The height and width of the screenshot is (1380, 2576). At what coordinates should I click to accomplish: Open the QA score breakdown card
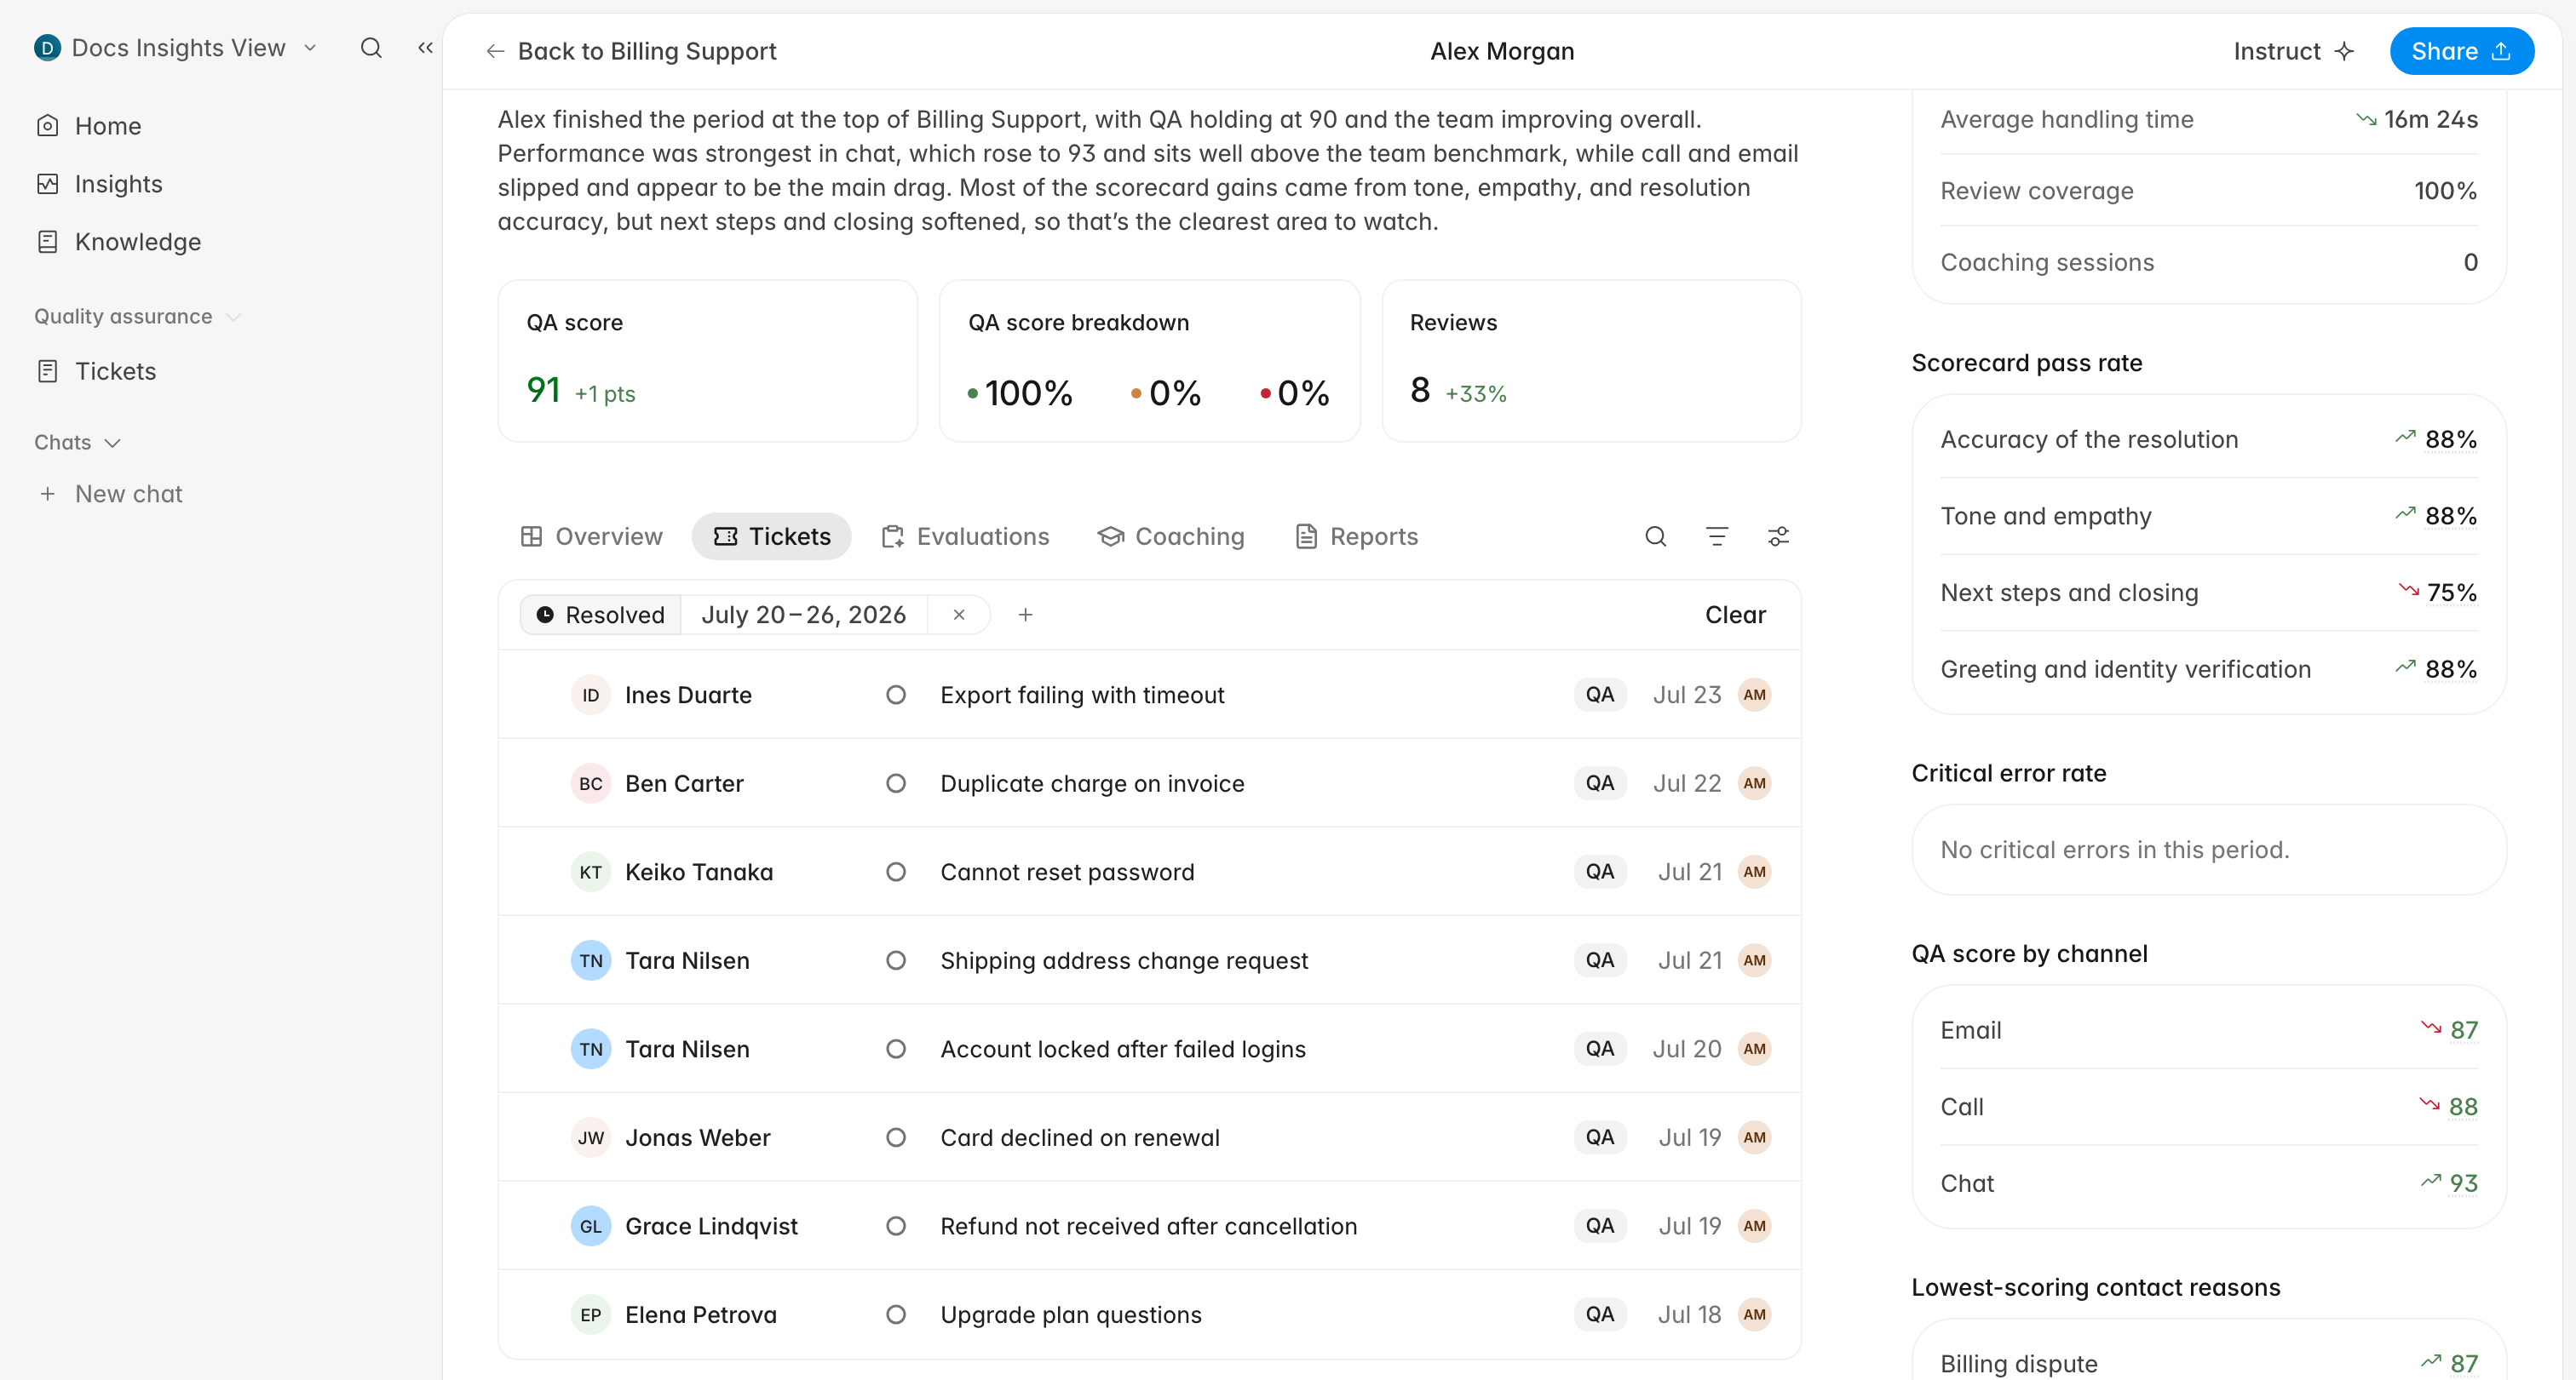(x=1149, y=361)
